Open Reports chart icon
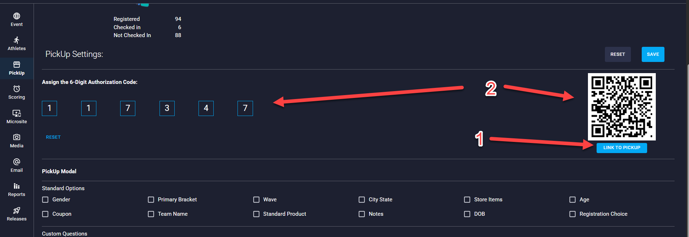The width and height of the screenshot is (689, 237). [x=17, y=186]
